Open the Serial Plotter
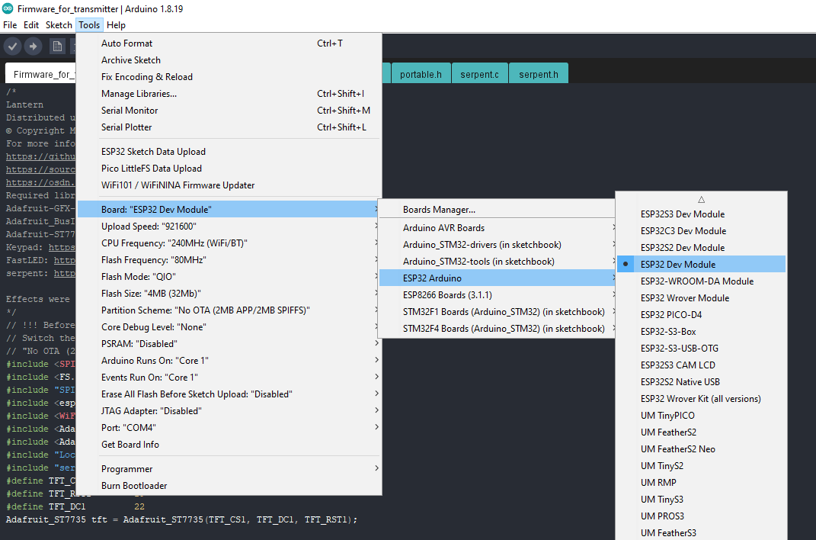 click(229, 127)
